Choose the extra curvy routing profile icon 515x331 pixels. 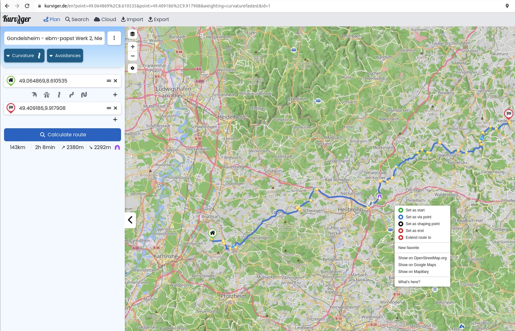click(x=84, y=95)
